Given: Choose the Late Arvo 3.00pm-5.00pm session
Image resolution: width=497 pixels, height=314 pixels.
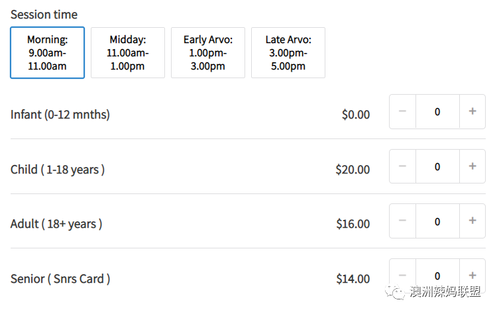Looking at the screenshot, I should point(288,52).
